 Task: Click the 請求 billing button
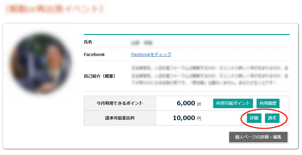272,118
